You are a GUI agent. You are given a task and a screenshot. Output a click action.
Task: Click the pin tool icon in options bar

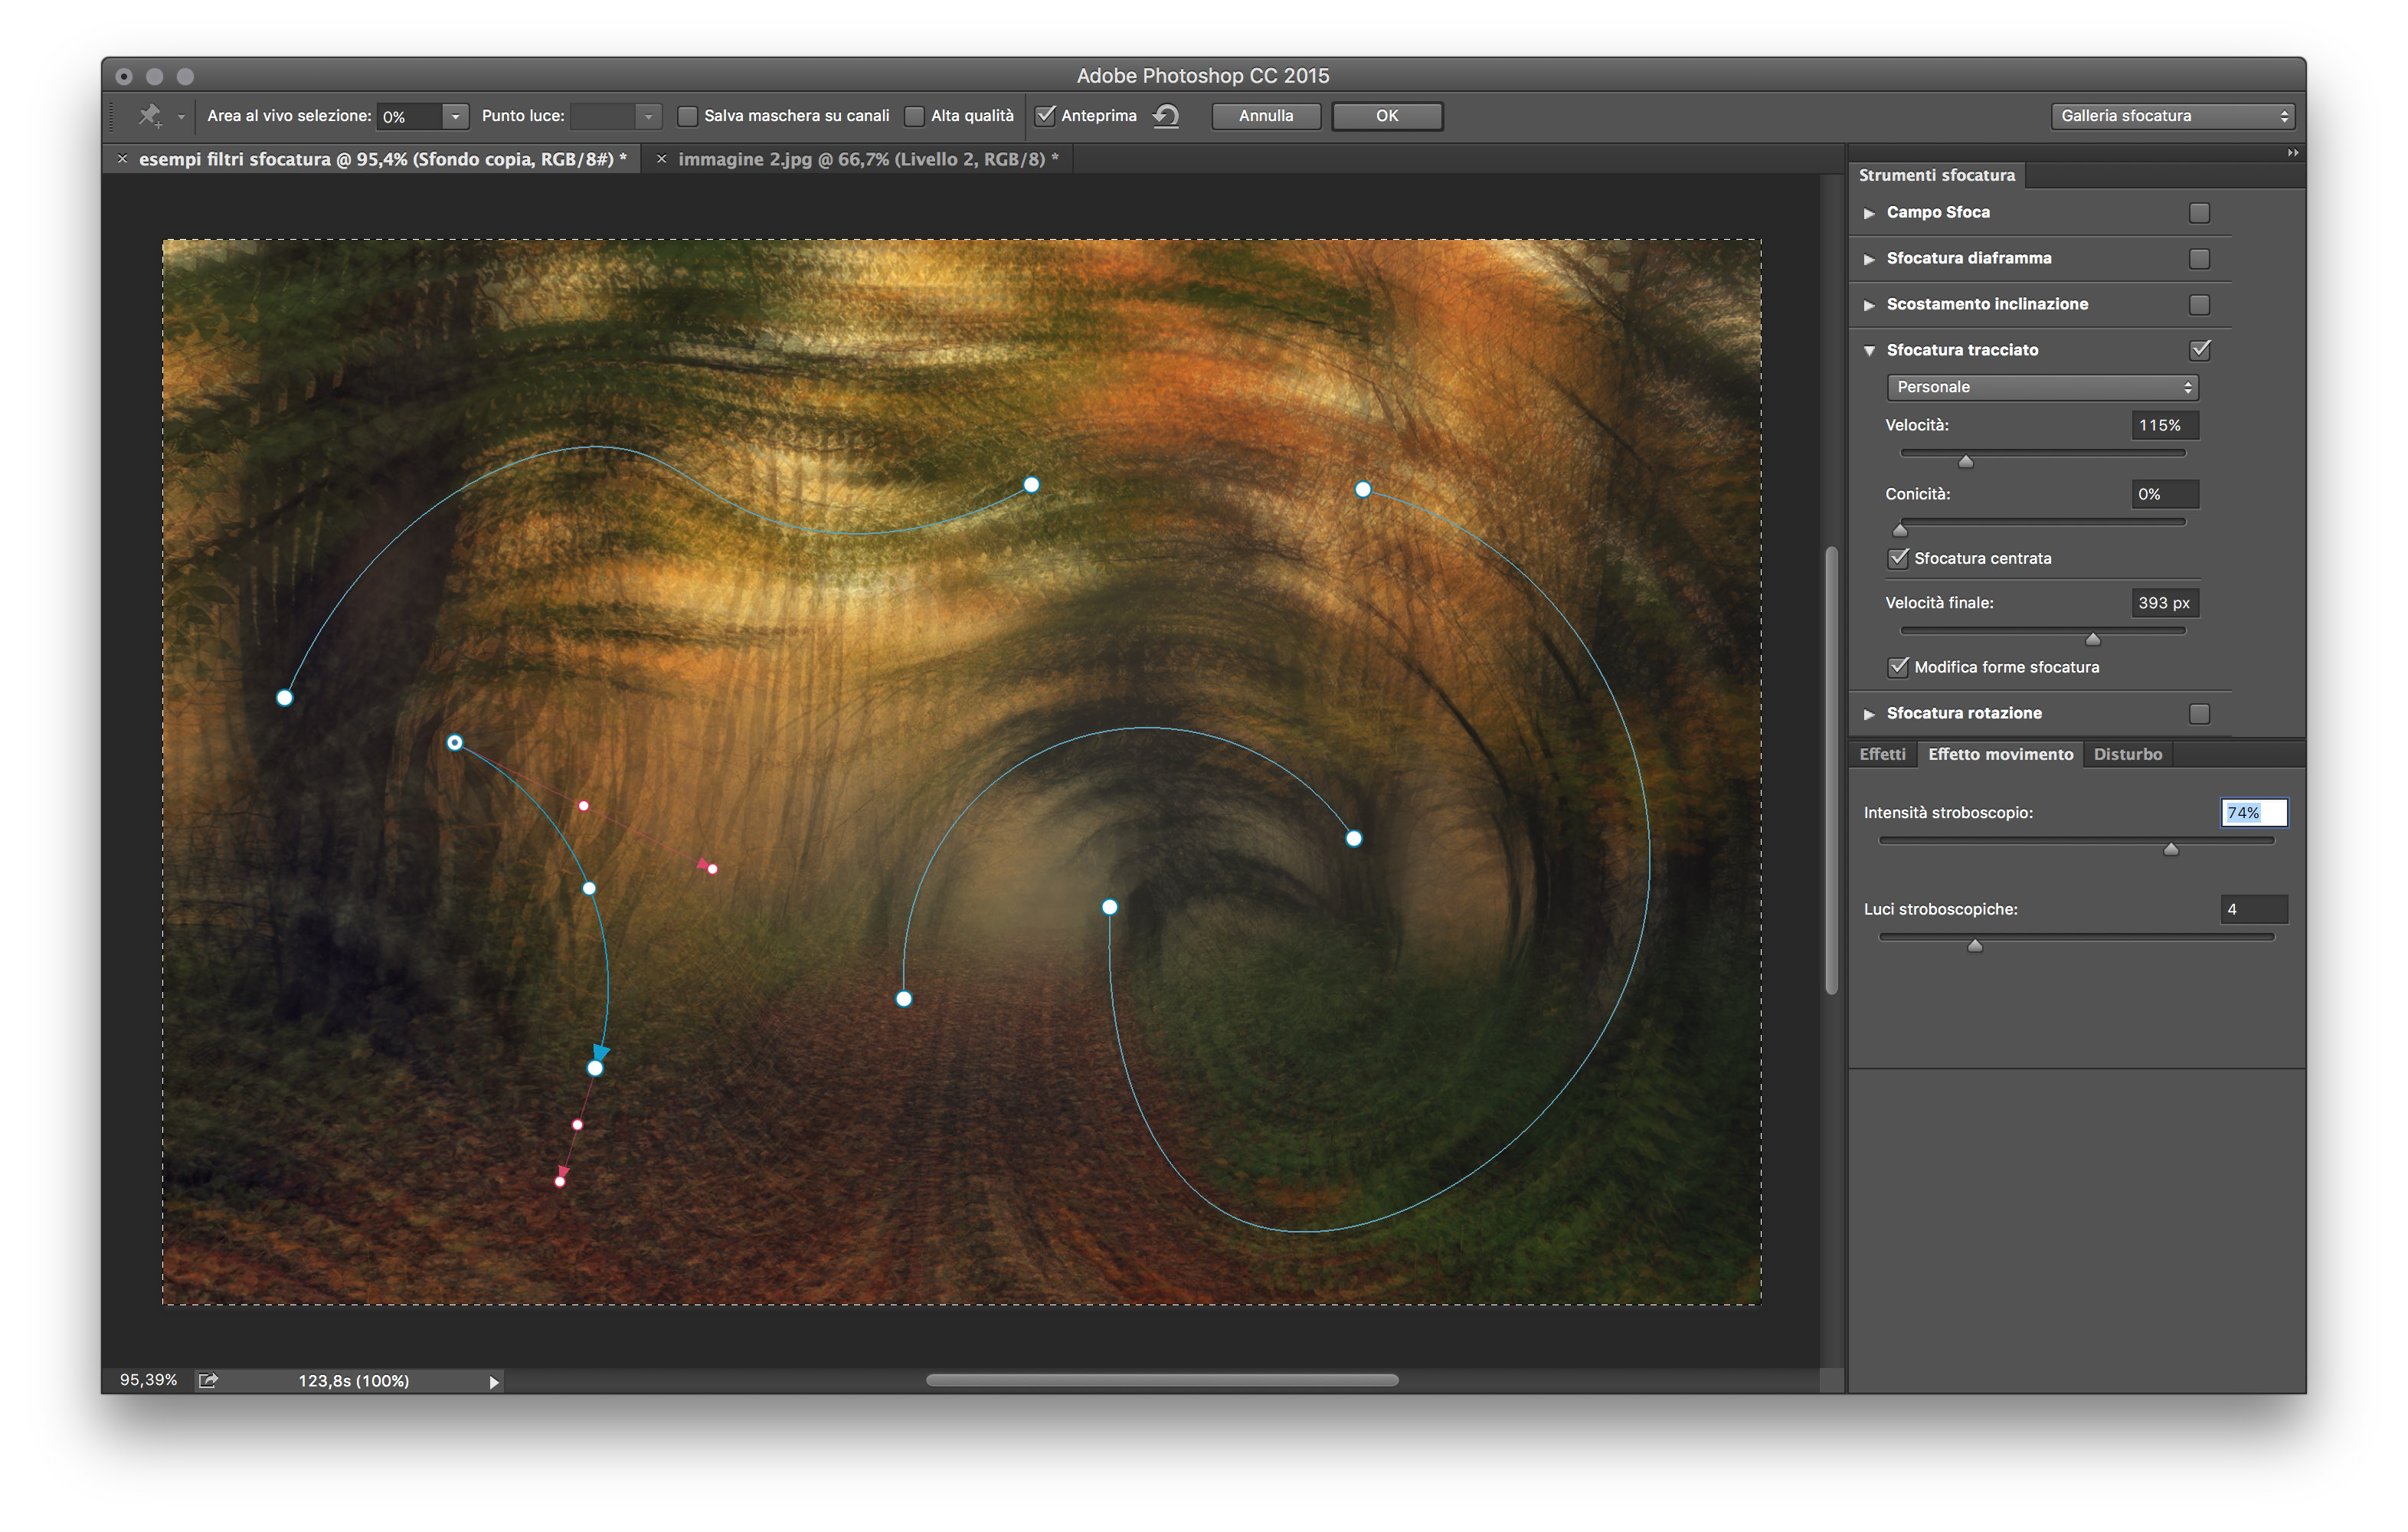[150, 116]
